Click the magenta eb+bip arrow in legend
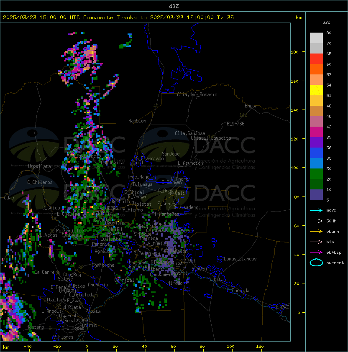348x352 pixels. point(316,253)
